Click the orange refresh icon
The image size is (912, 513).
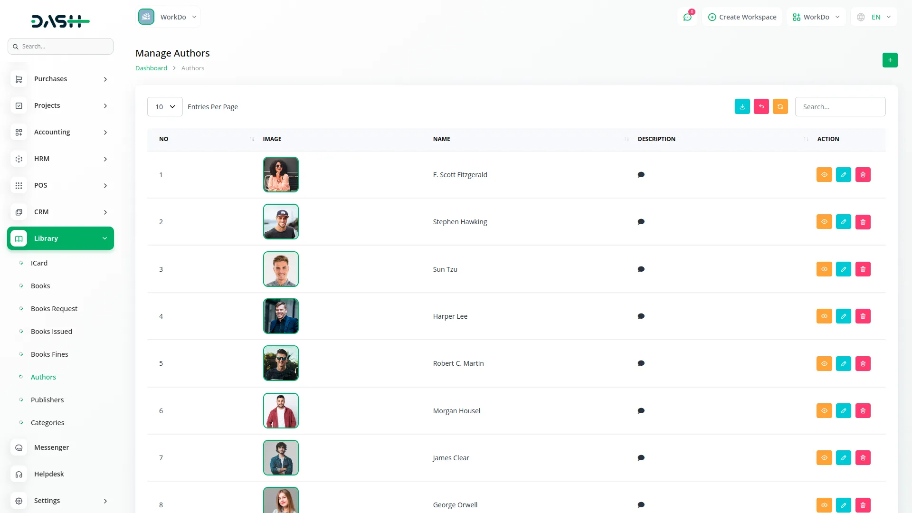[780, 107]
